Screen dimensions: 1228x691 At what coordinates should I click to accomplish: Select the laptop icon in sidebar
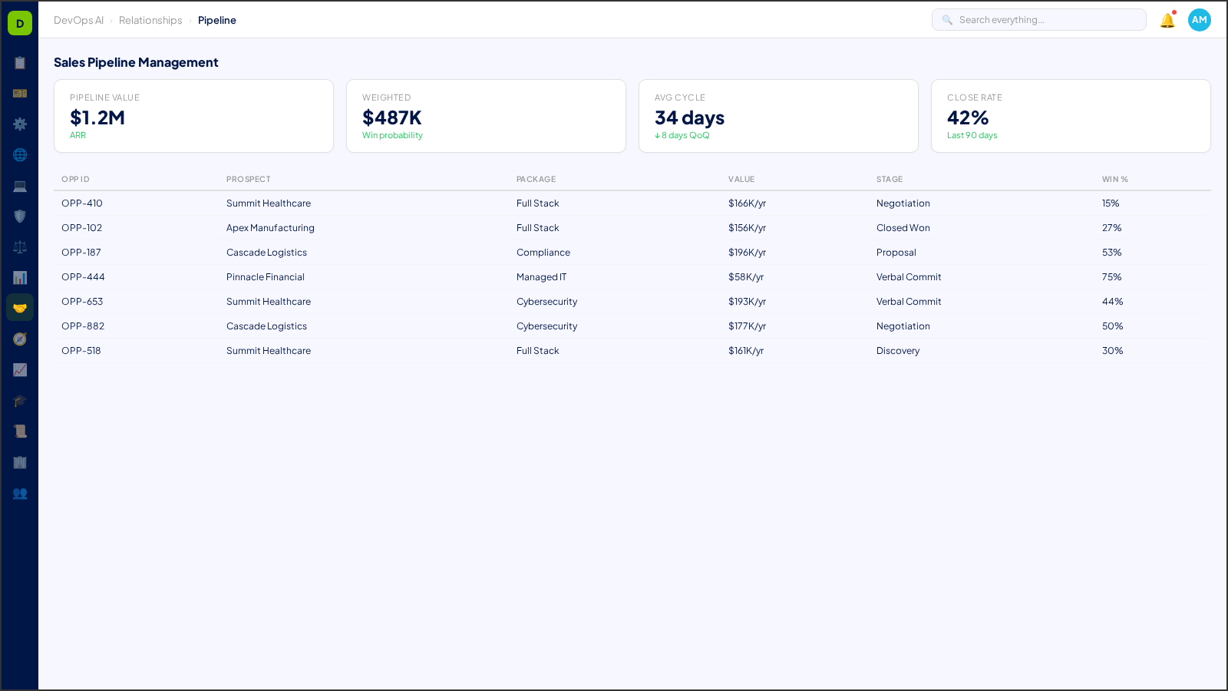click(20, 185)
